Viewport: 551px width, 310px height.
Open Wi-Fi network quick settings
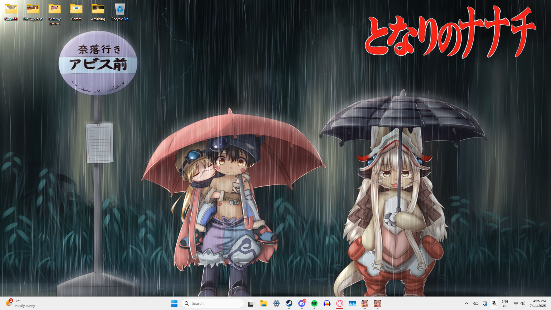[x=516, y=303]
